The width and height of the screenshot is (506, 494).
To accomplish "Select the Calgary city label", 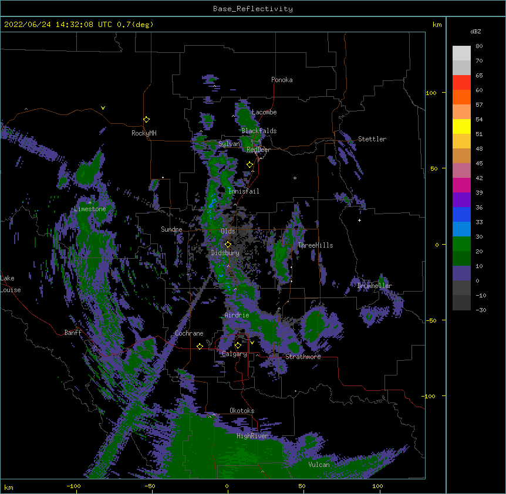I will click(235, 354).
